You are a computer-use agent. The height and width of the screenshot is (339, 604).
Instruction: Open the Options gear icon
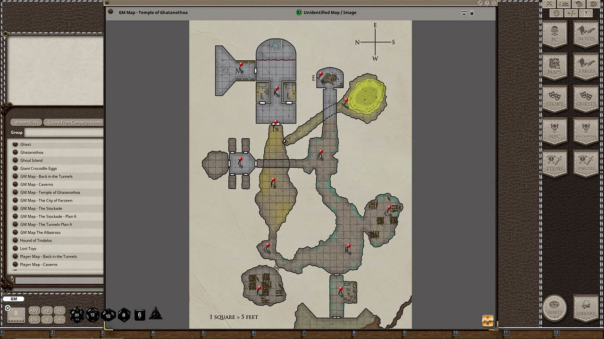[x=556, y=14]
